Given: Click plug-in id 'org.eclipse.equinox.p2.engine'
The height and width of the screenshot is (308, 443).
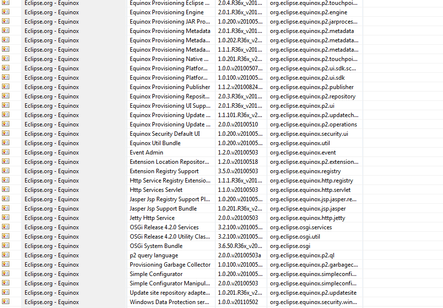Looking at the screenshot, I should pyautogui.click(x=308, y=12).
